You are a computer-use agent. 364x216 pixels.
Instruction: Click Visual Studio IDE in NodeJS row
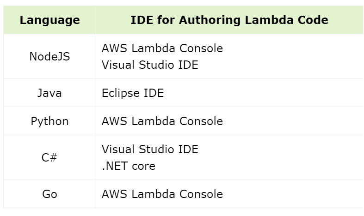(150, 65)
